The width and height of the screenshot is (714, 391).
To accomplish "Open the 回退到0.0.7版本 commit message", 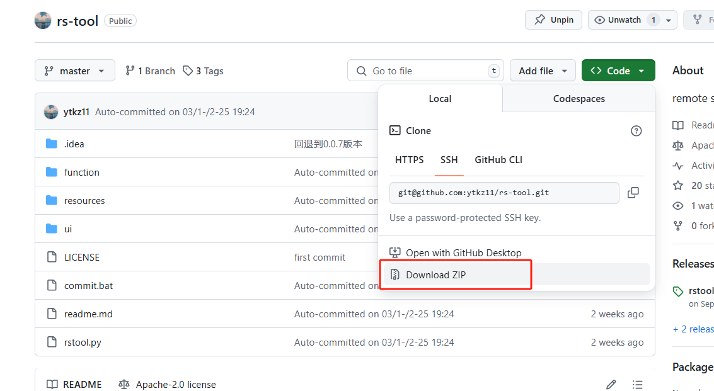I will [x=328, y=144].
